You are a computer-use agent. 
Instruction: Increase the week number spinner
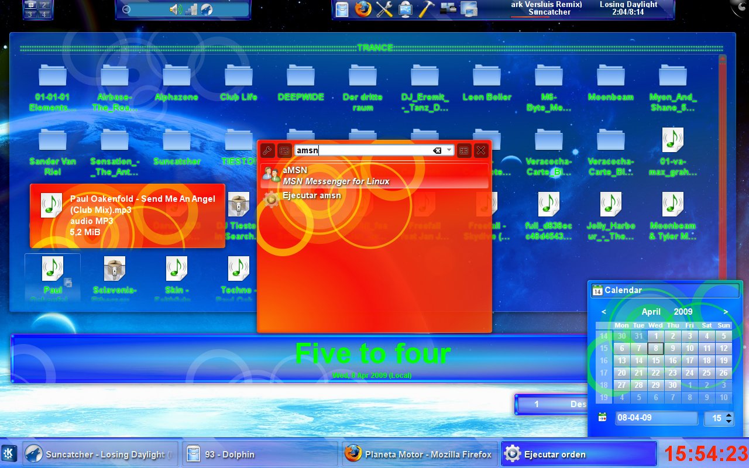tap(729, 415)
